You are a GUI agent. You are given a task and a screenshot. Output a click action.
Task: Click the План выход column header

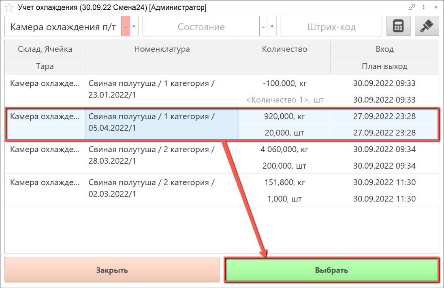(x=384, y=66)
